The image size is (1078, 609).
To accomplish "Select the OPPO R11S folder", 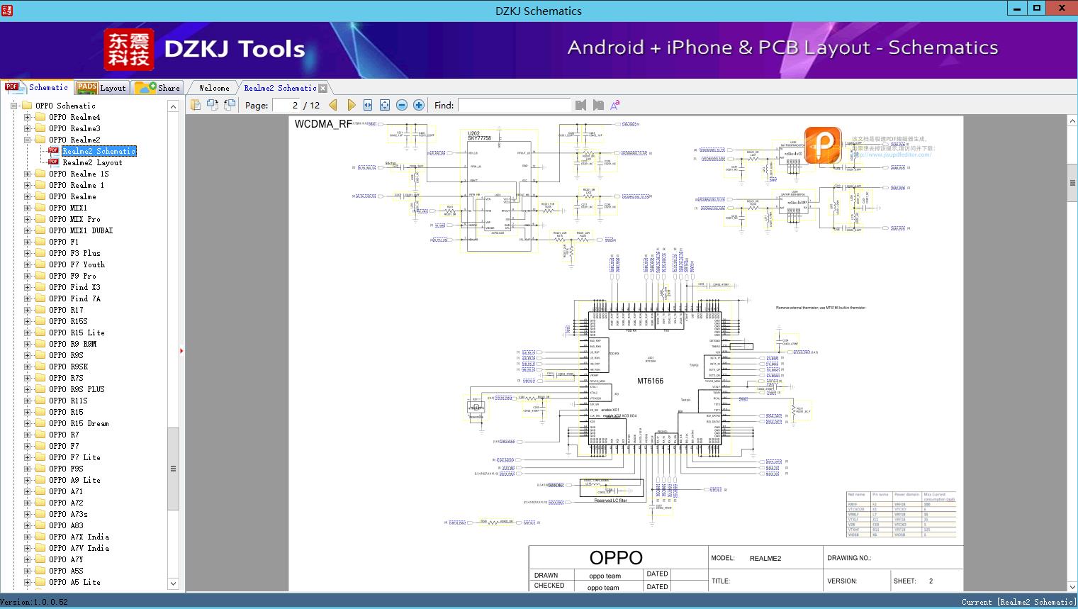I will pos(68,401).
